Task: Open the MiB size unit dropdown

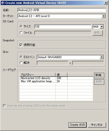Action: coord(102,27)
